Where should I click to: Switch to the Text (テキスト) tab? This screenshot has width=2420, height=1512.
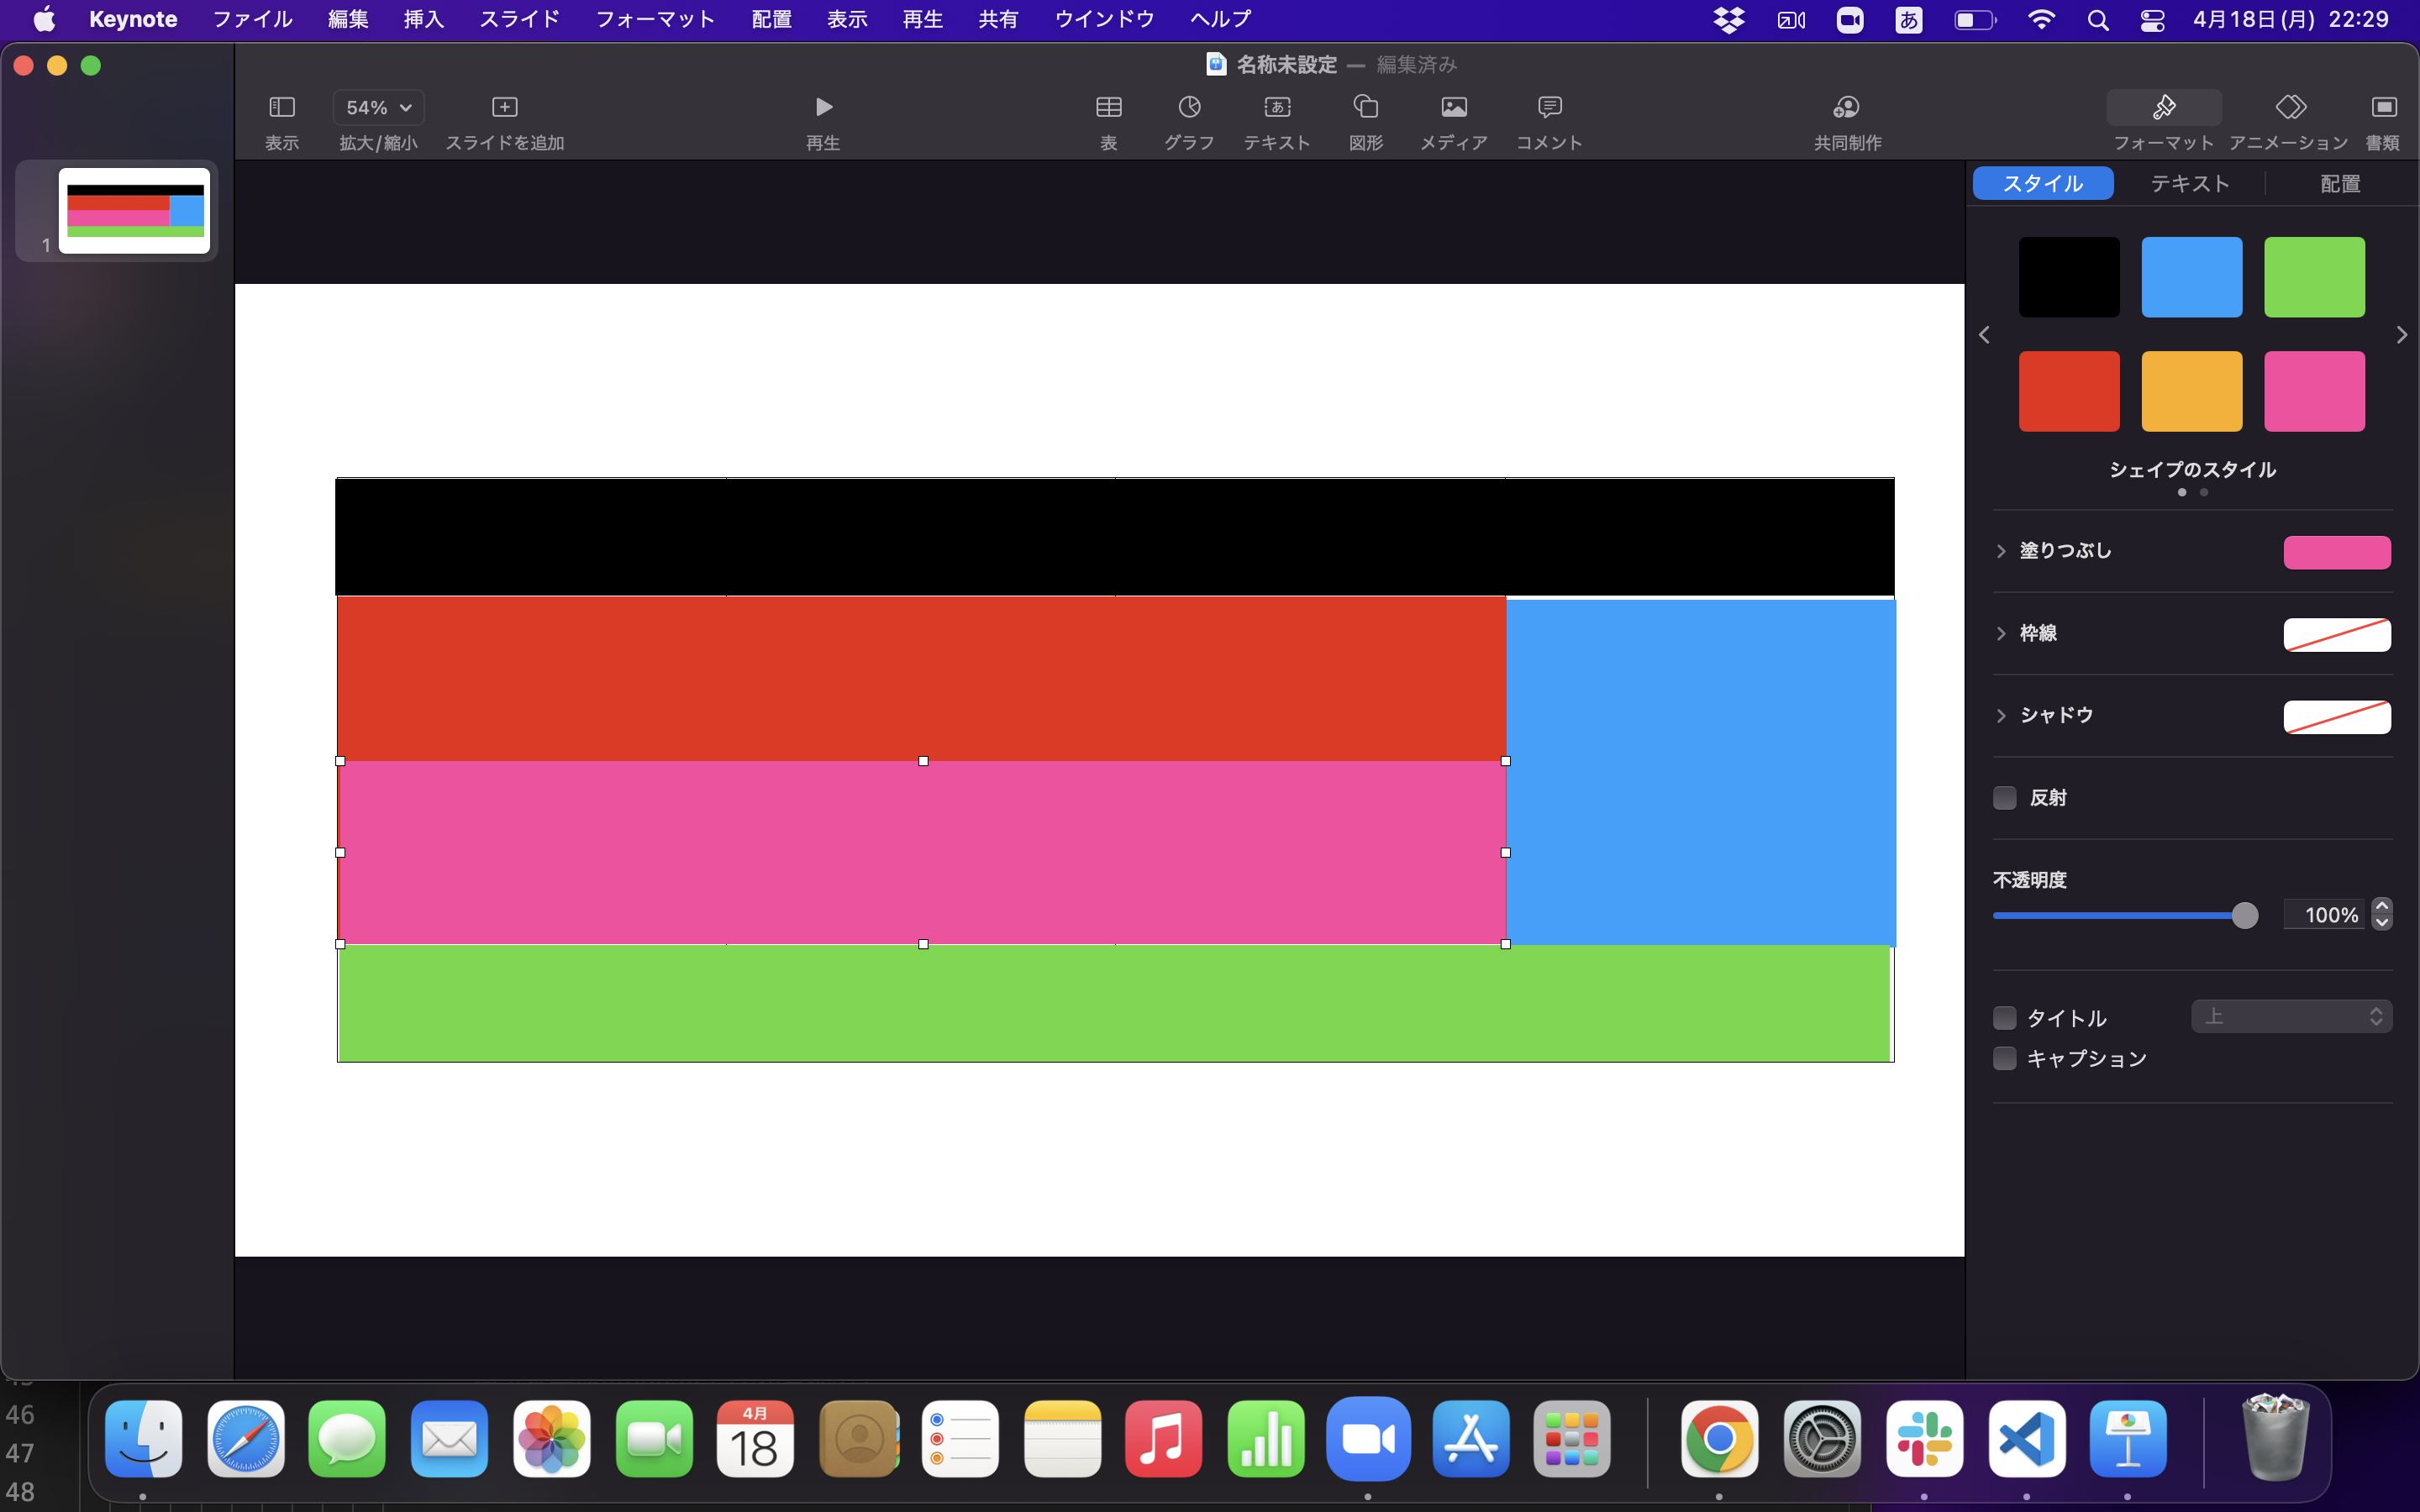2190,184
